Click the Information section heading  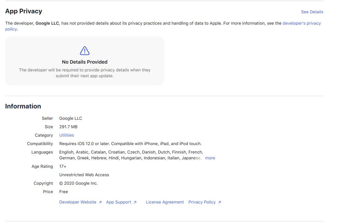pyautogui.click(x=23, y=106)
